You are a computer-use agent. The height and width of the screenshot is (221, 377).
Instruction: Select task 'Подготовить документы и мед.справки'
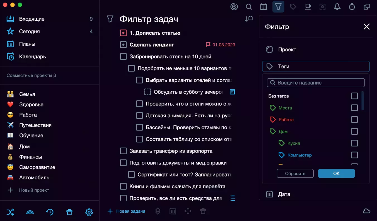click(x=178, y=163)
